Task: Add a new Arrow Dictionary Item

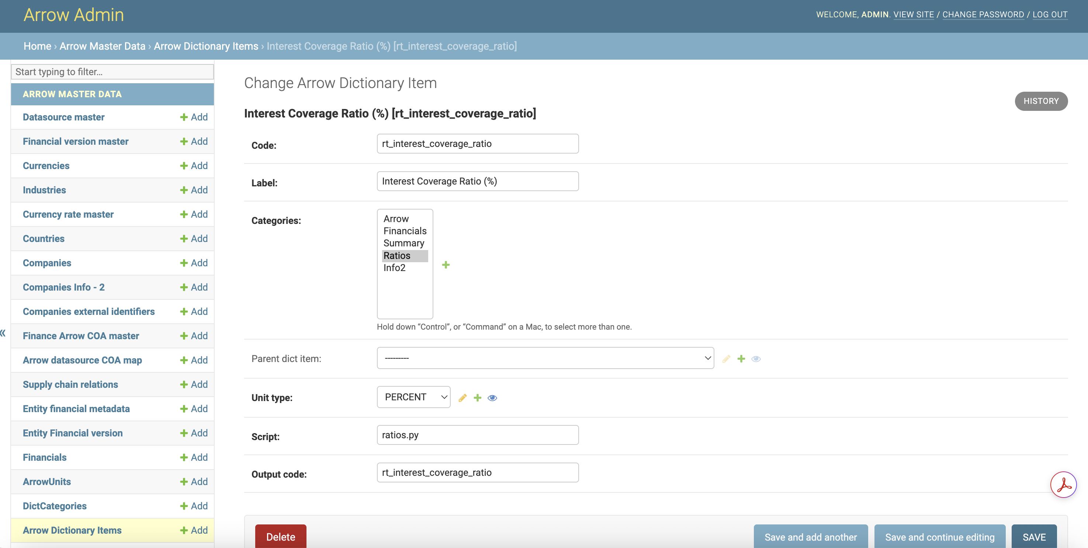Action: click(x=194, y=530)
